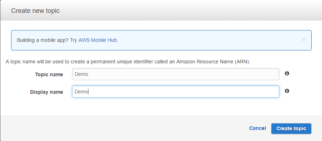The width and height of the screenshot is (322, 141).
Task: Click the ARN description sentence
Action: 128,62
